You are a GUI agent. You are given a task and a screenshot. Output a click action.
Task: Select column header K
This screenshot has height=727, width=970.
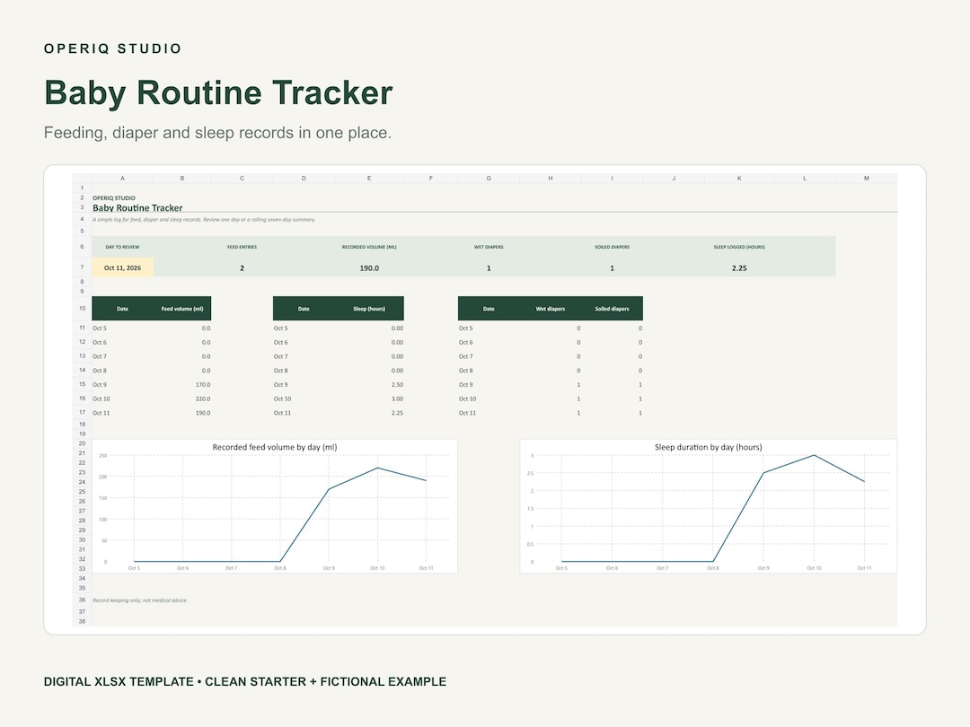tap(739, 178)
